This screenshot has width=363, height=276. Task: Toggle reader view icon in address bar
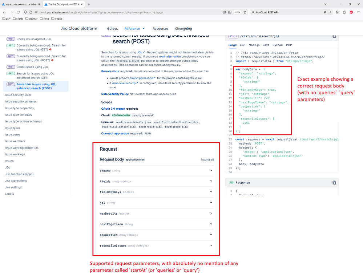click(224, 12)
